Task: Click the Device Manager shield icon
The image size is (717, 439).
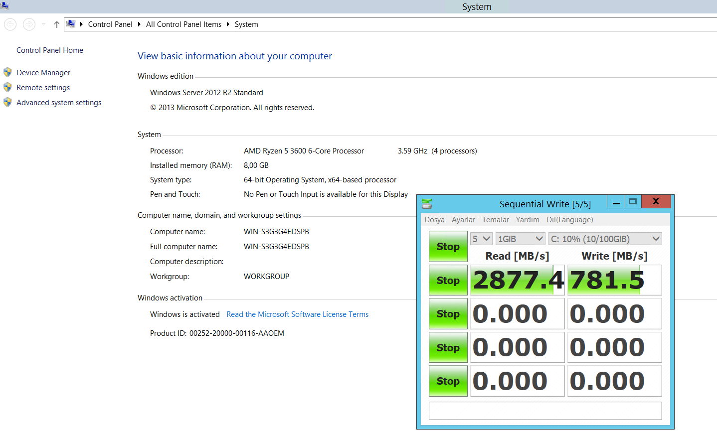Action: click(x=7, y=72)
